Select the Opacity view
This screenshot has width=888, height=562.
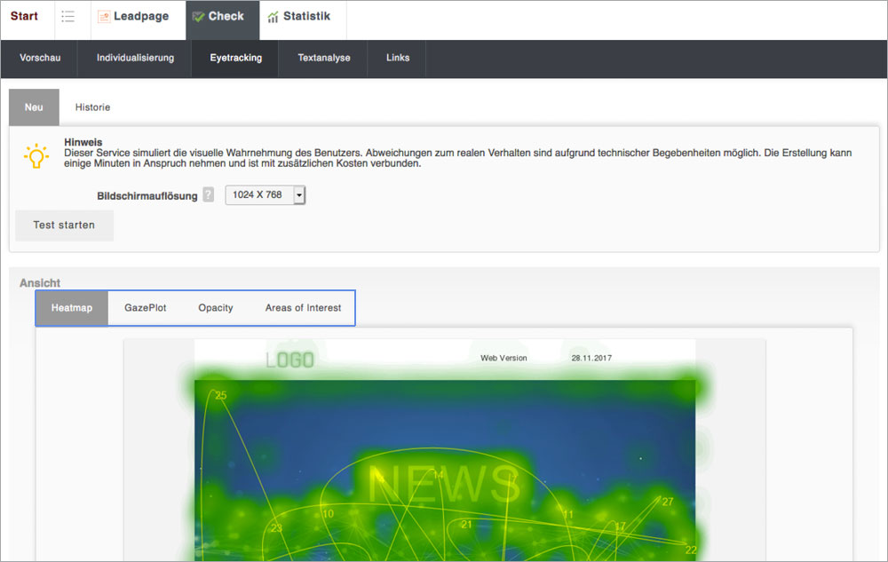216,308
